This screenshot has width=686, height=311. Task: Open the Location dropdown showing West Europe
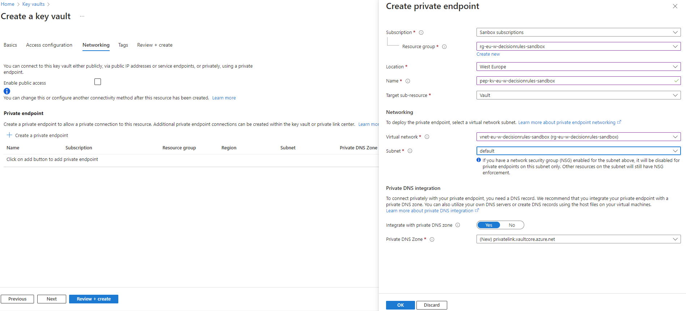578,67
